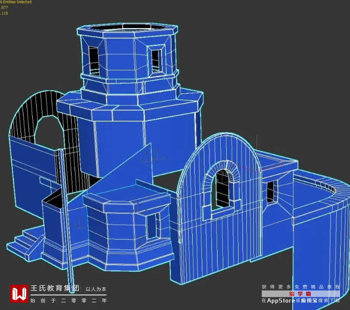Image resolution: width=350 pixels, height=310 pixels.
Task: Select the staircase steps at the model base
Action: point(25,244)
